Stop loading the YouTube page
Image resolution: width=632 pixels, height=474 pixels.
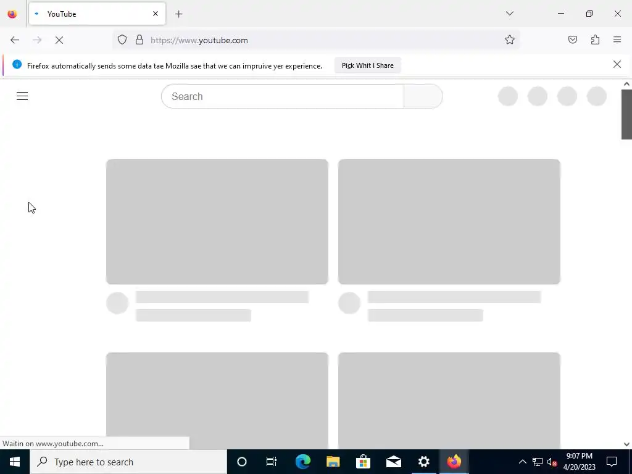click(x=59, y=40)
